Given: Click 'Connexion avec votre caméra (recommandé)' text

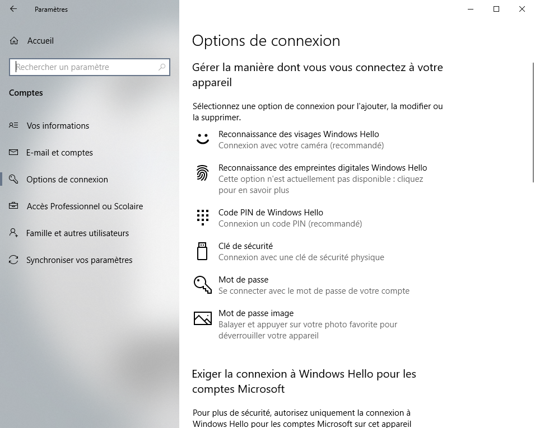Looking at the screenshot, I should click(x=301, y=145).
